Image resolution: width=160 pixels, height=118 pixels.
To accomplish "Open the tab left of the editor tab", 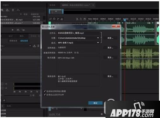I will pos(52,5).
